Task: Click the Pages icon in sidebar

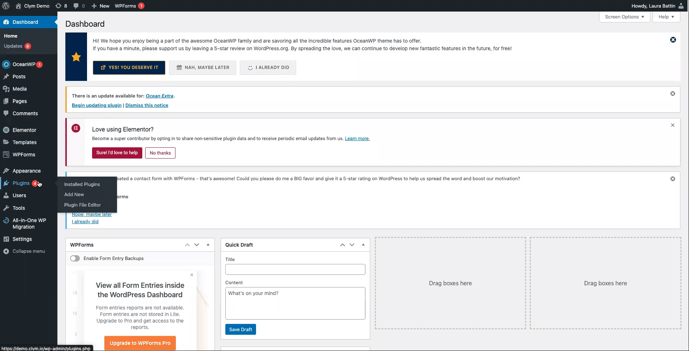Action: (x=6, y=101)
